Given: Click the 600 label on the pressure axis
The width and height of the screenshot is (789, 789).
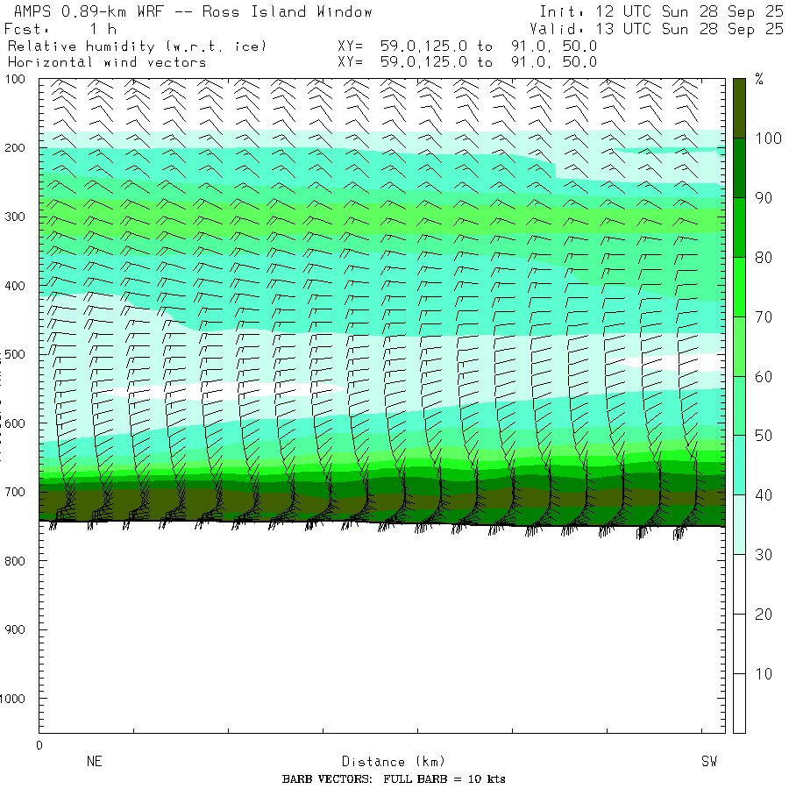Looking at the screenshot, I should (x=15, y=423).
